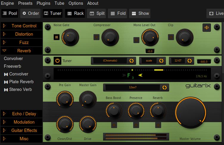Click the Master Gain knob
The height and width of the screenshot is (145, 224).
click(x=88, y=99)
